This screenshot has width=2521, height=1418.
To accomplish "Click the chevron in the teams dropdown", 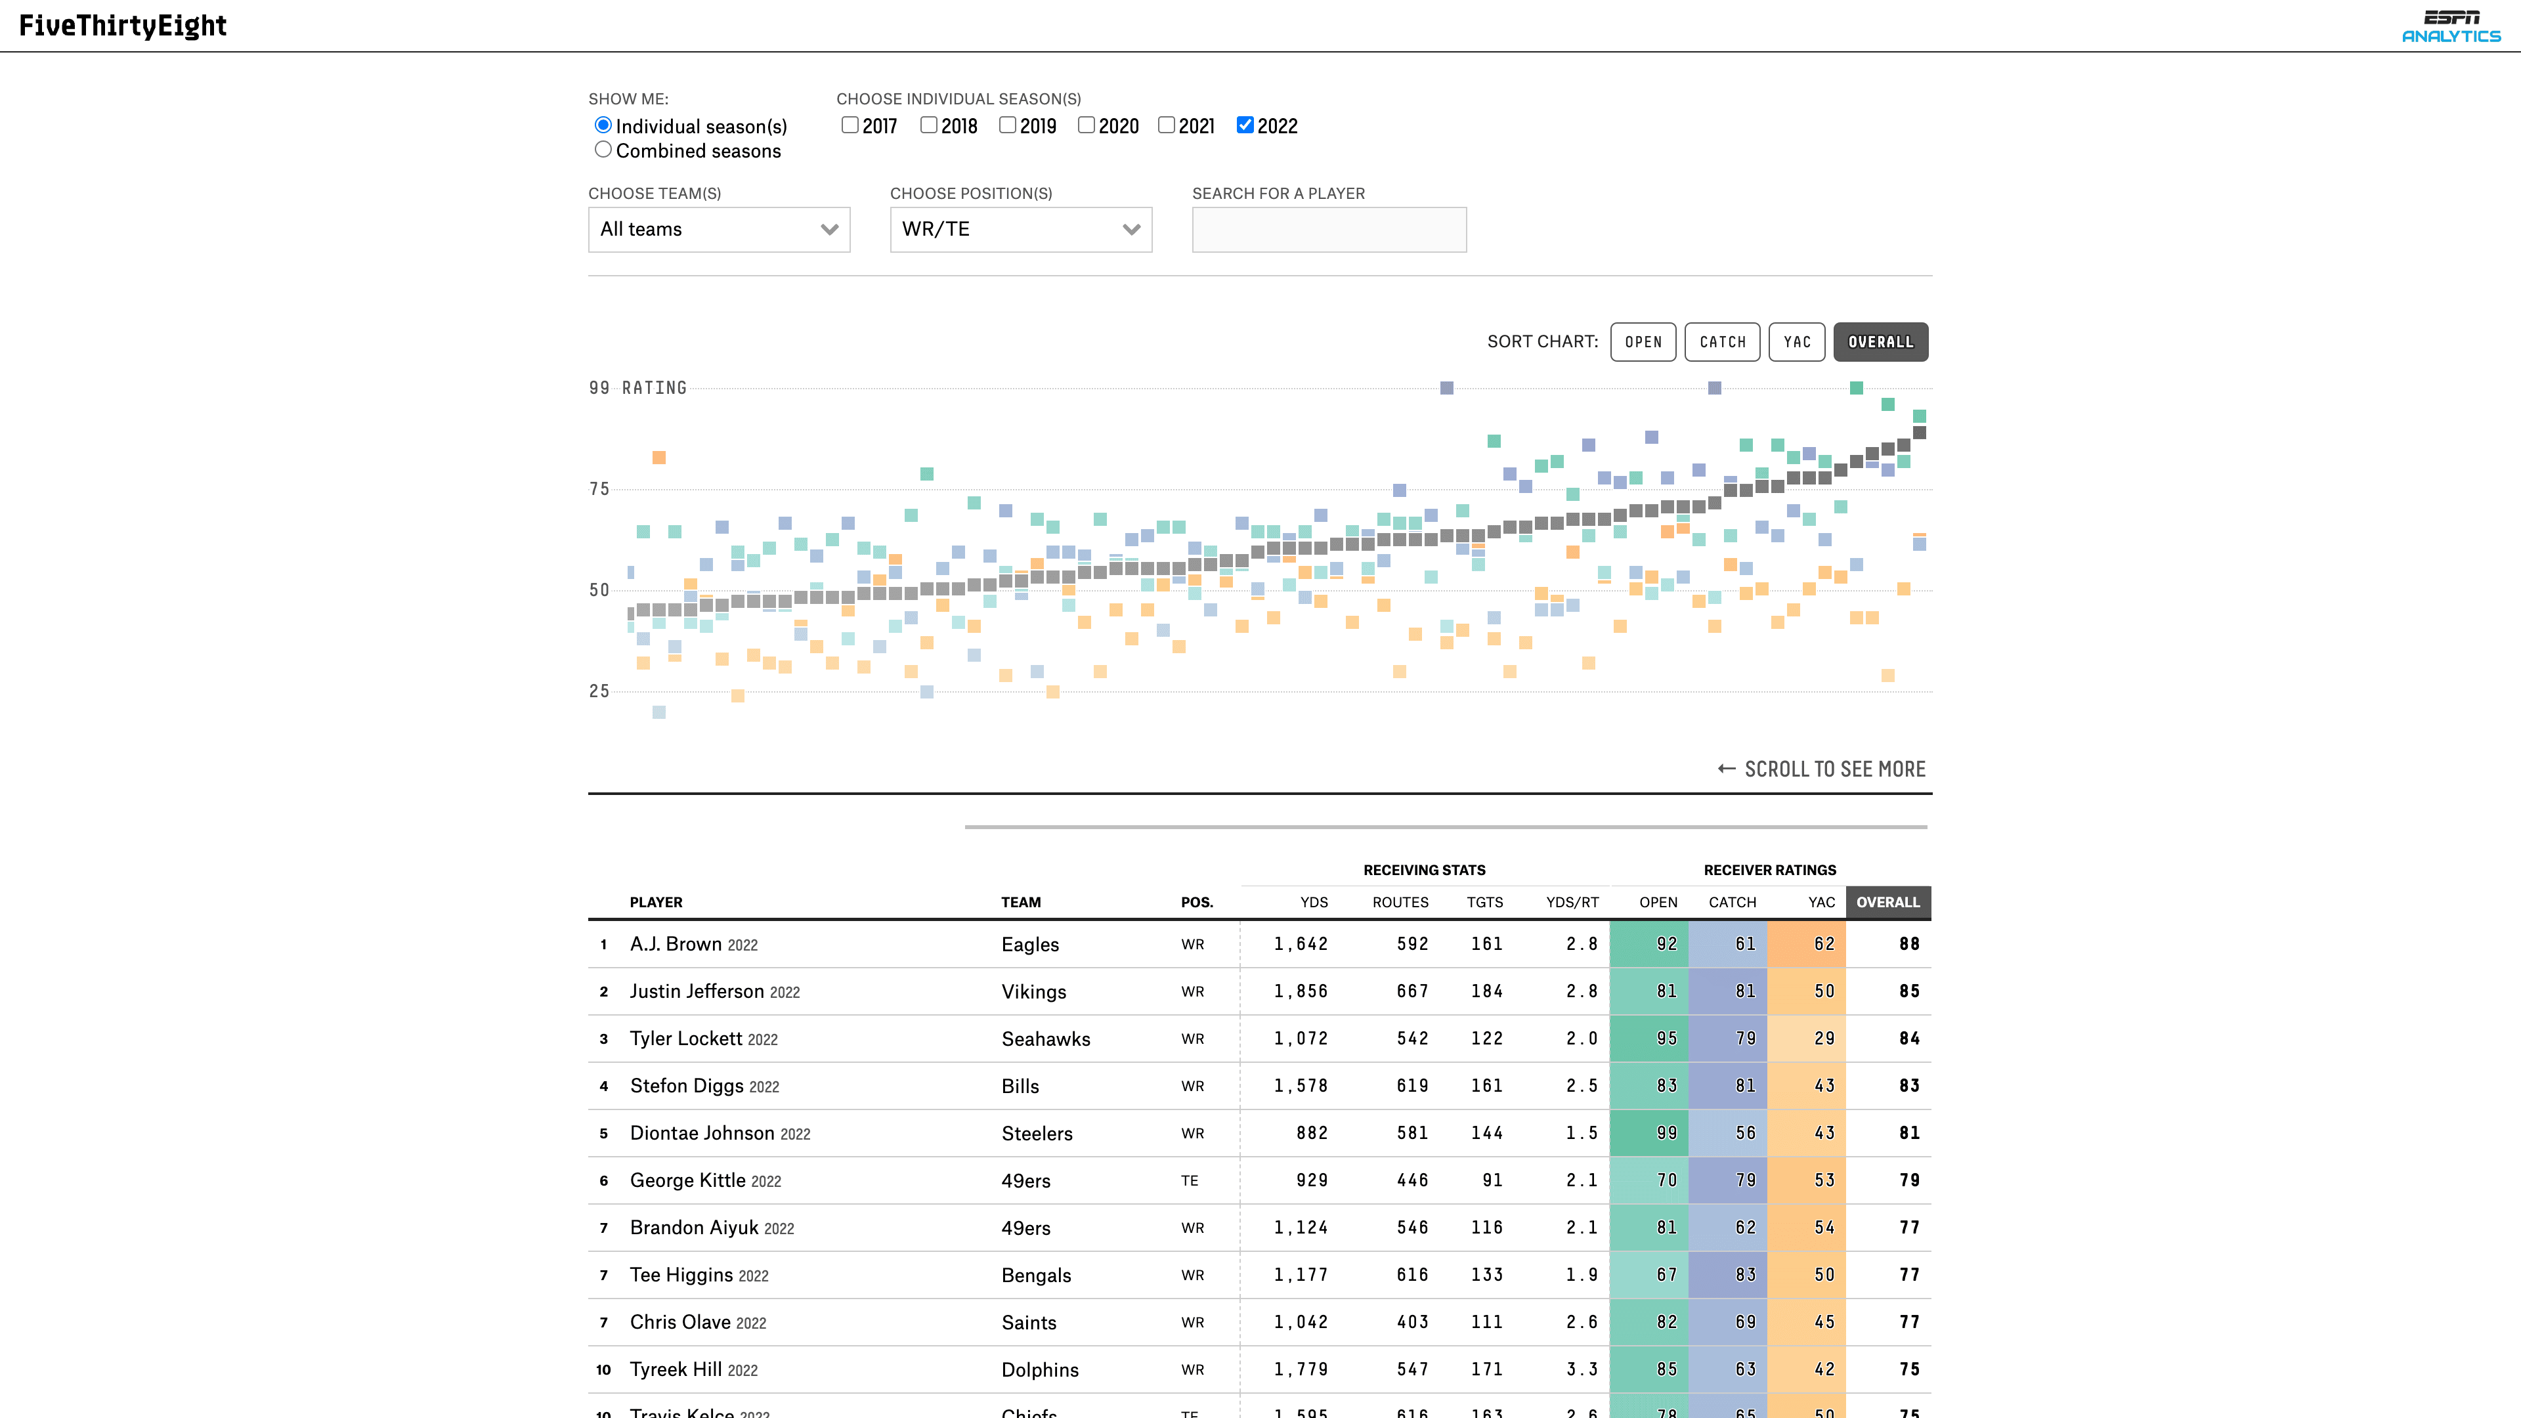I will click(x=829, y=230).
